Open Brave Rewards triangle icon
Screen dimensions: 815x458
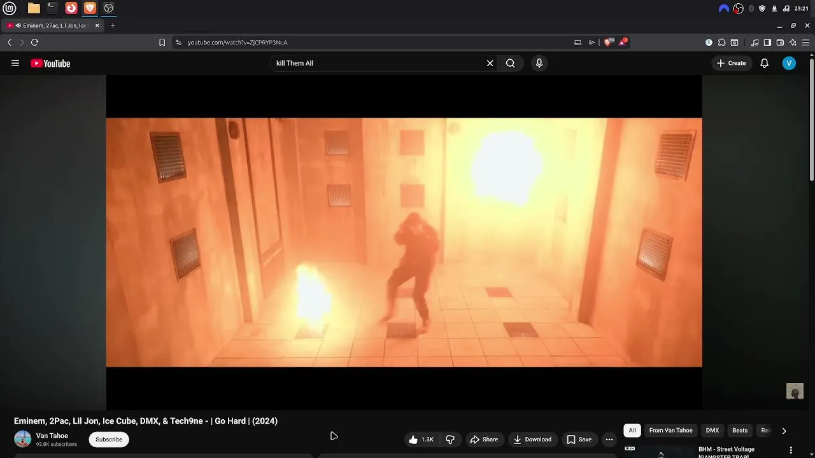tap(623, 42)
